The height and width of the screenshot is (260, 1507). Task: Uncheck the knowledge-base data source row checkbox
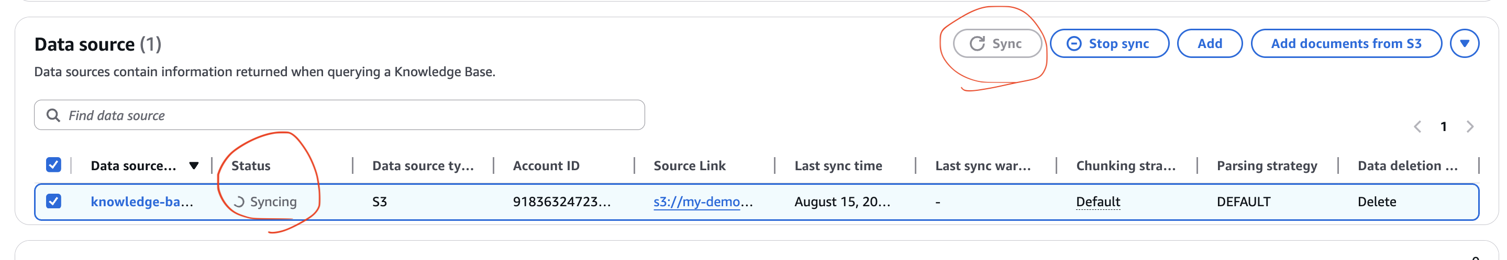pos(53,201)
